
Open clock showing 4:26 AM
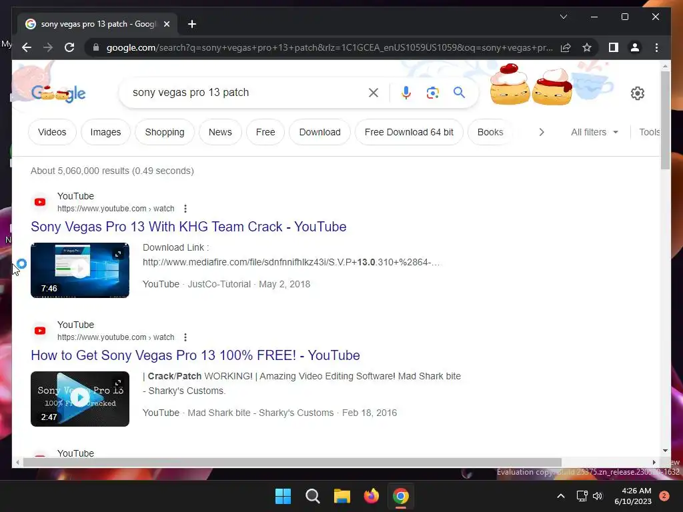point(633,496)
